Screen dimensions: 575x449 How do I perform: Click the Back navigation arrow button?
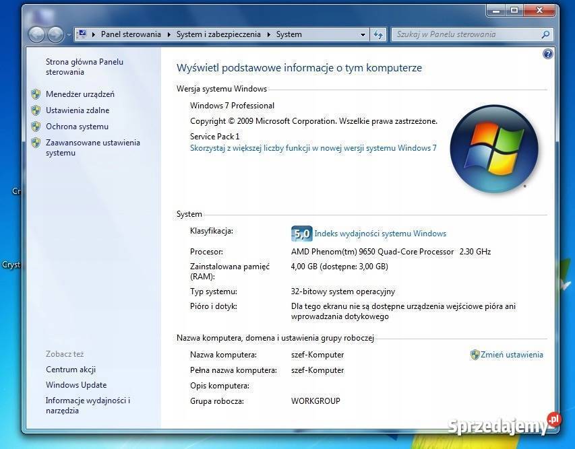pos(37,34)
